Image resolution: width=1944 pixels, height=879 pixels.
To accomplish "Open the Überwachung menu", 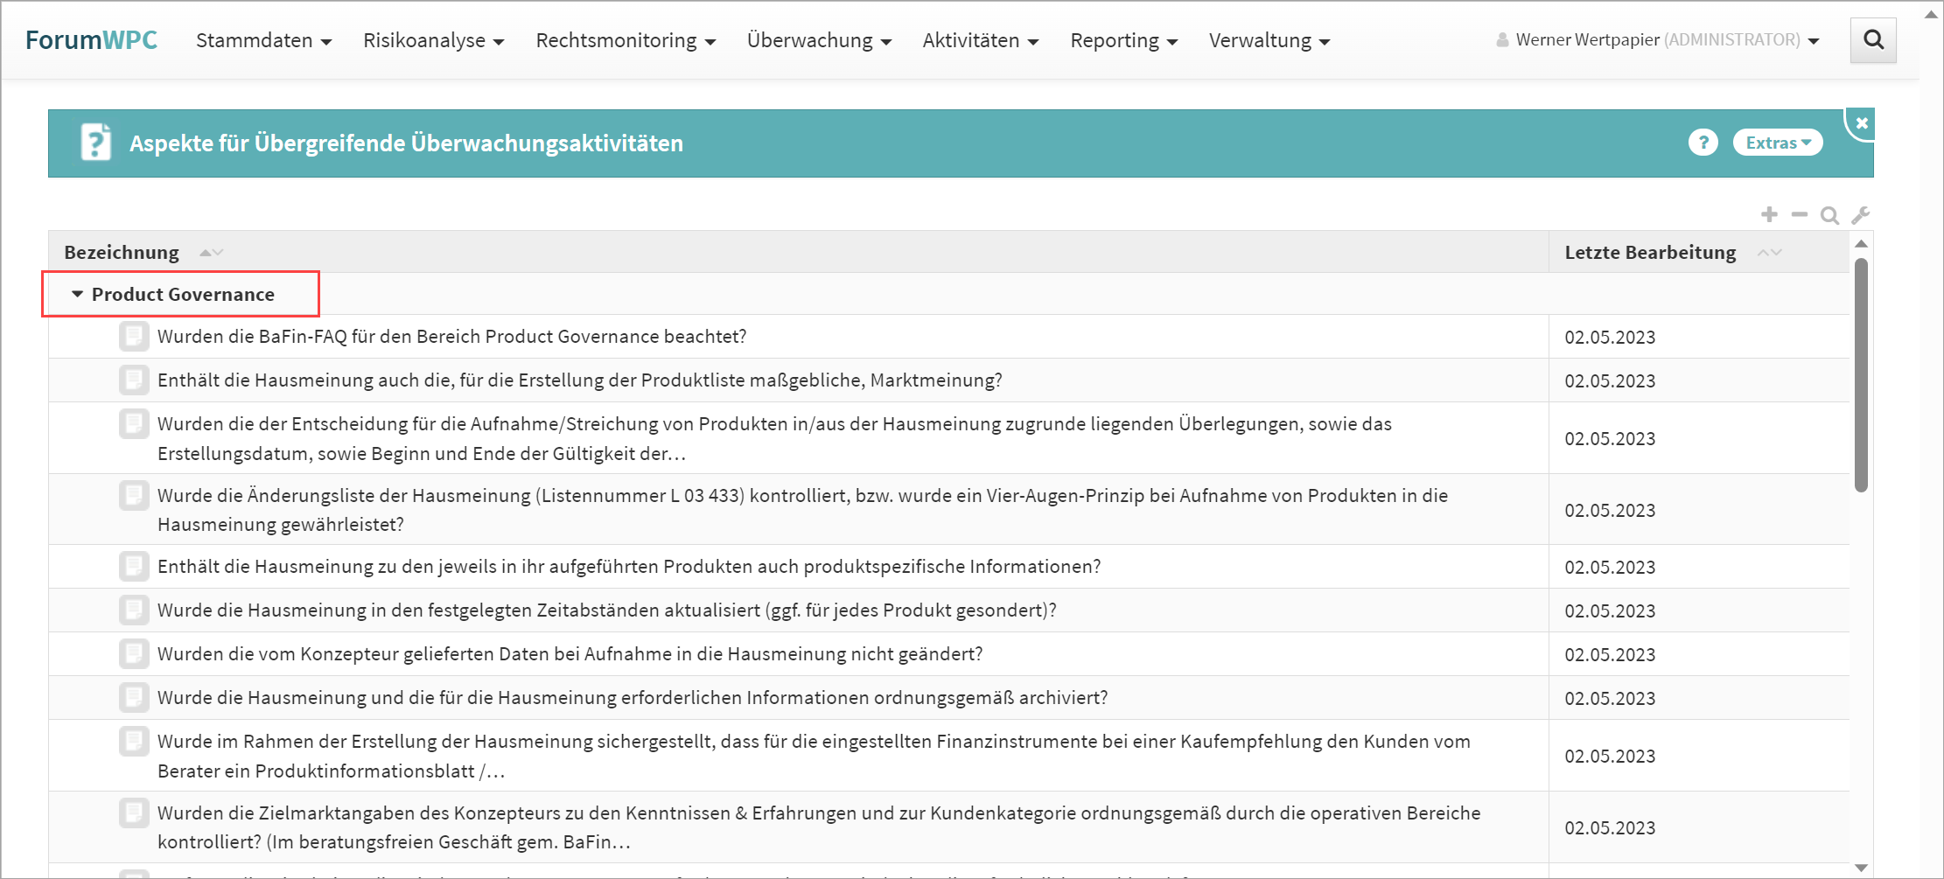I will pos(819,40).
